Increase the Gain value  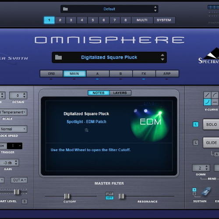[16, 161]
